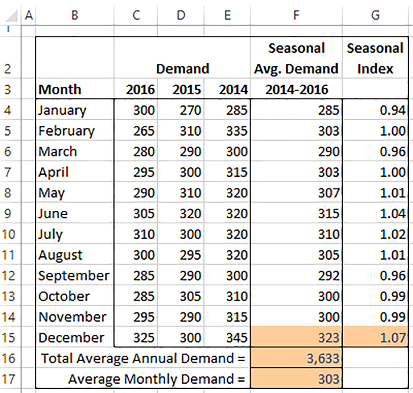Select the total annual demand value 3,633
413x393 pixels.
tap(296, 358)
